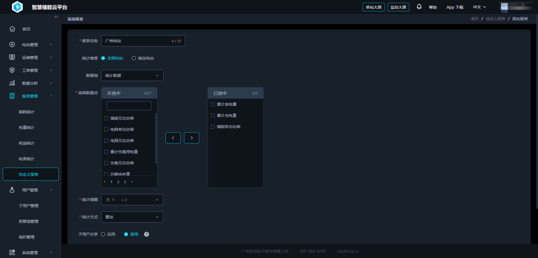Screen dimensions: 538x258
Task: Open the 数据组 dropdown
Action: [x=132, y=76]
